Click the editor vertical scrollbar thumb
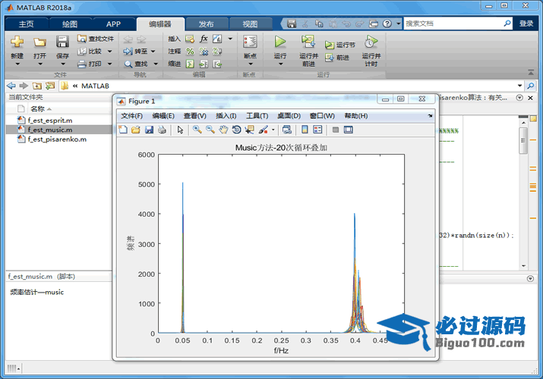Viewport: 543px width, 379px height. point(523,141)
